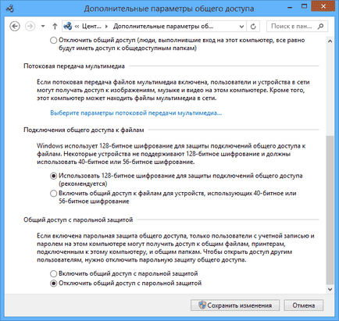This screenshot has height=321, width=339.
Task: Click the «Общий доступ с парольной защитой» heading
Action: coord(78,220)
